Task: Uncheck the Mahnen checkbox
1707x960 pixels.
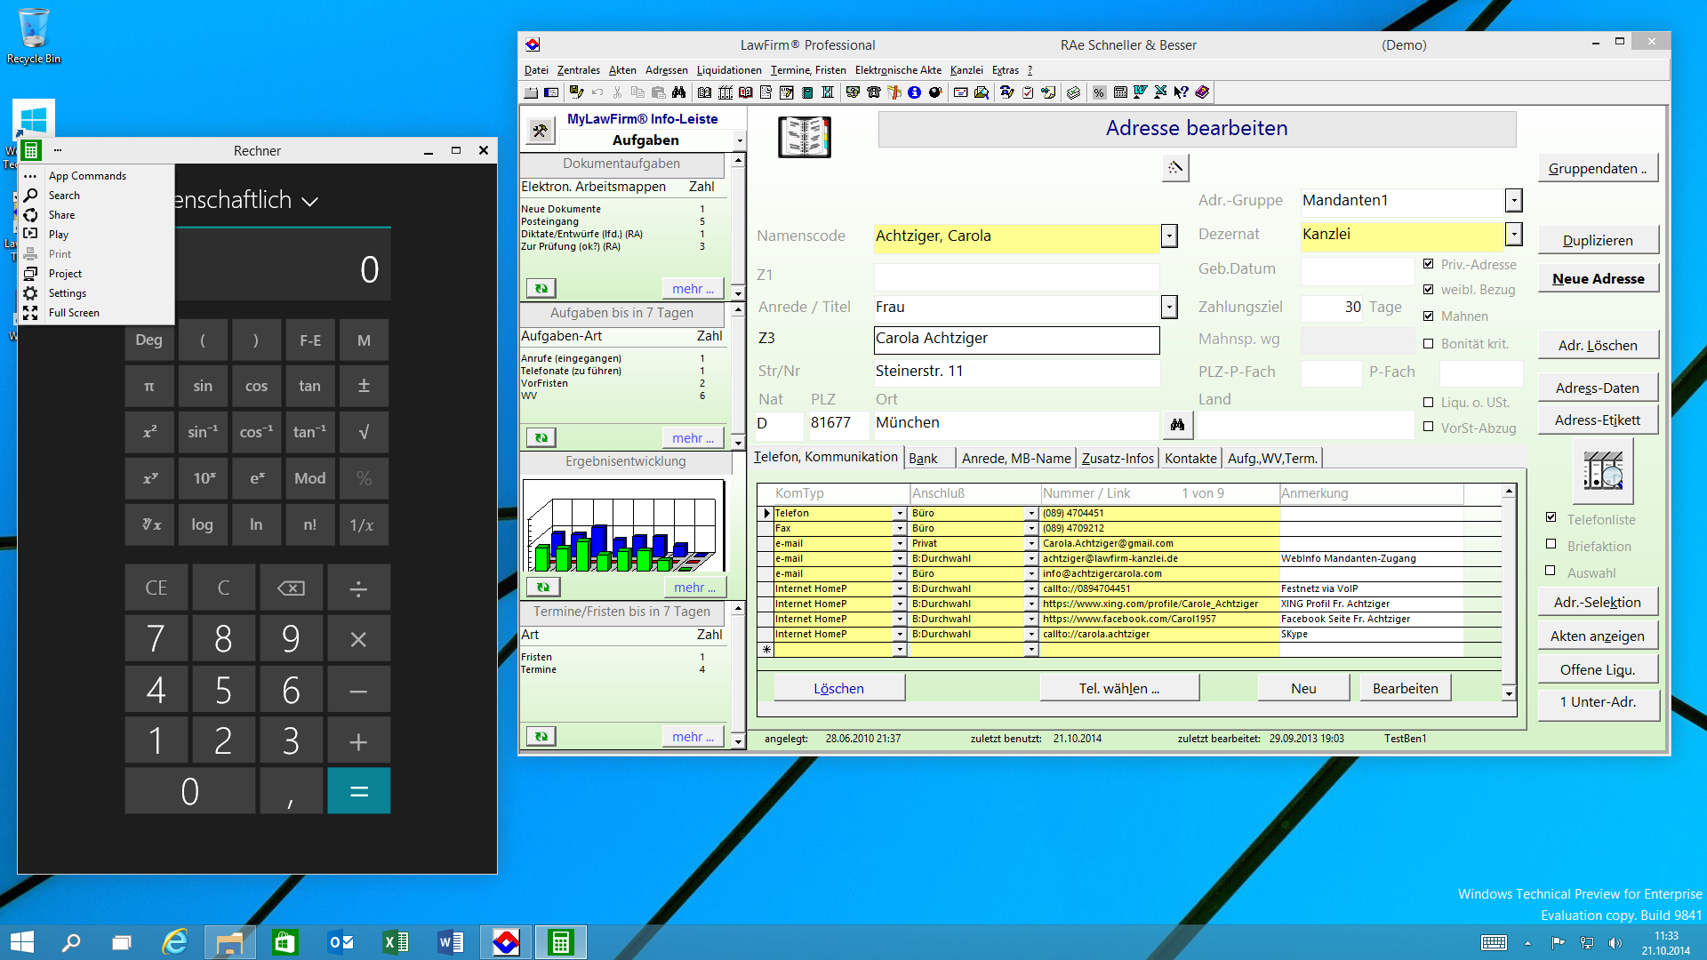Action: pos(1429,316)
